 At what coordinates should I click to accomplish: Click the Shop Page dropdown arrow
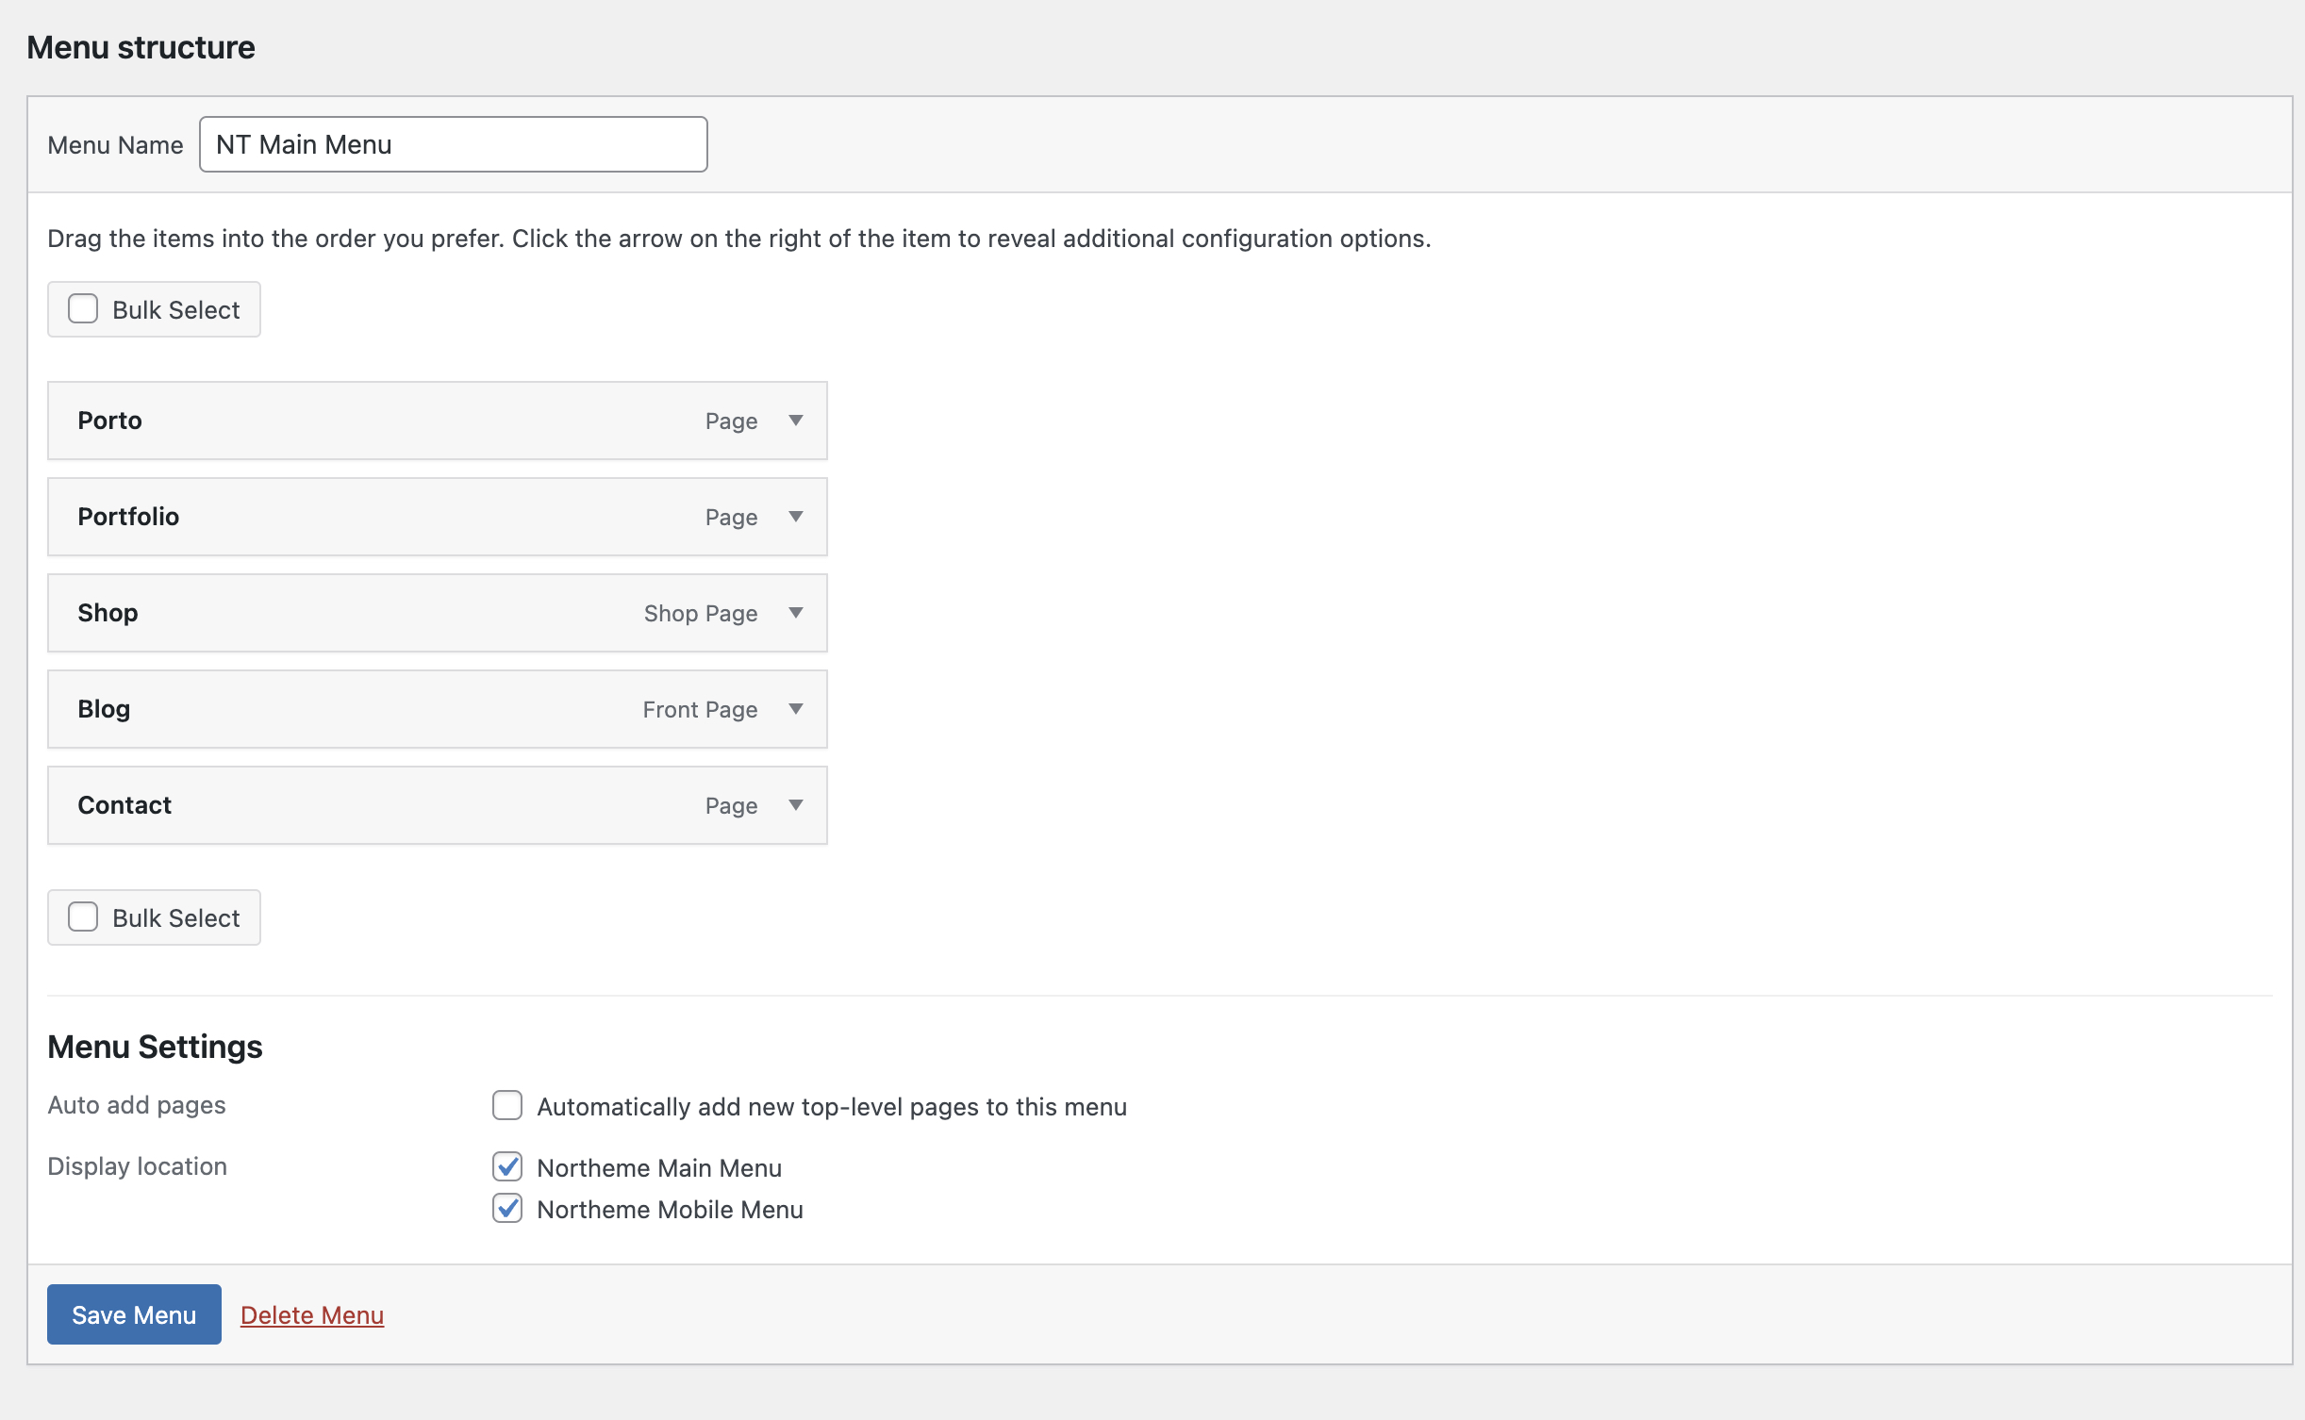coord(795,612)
